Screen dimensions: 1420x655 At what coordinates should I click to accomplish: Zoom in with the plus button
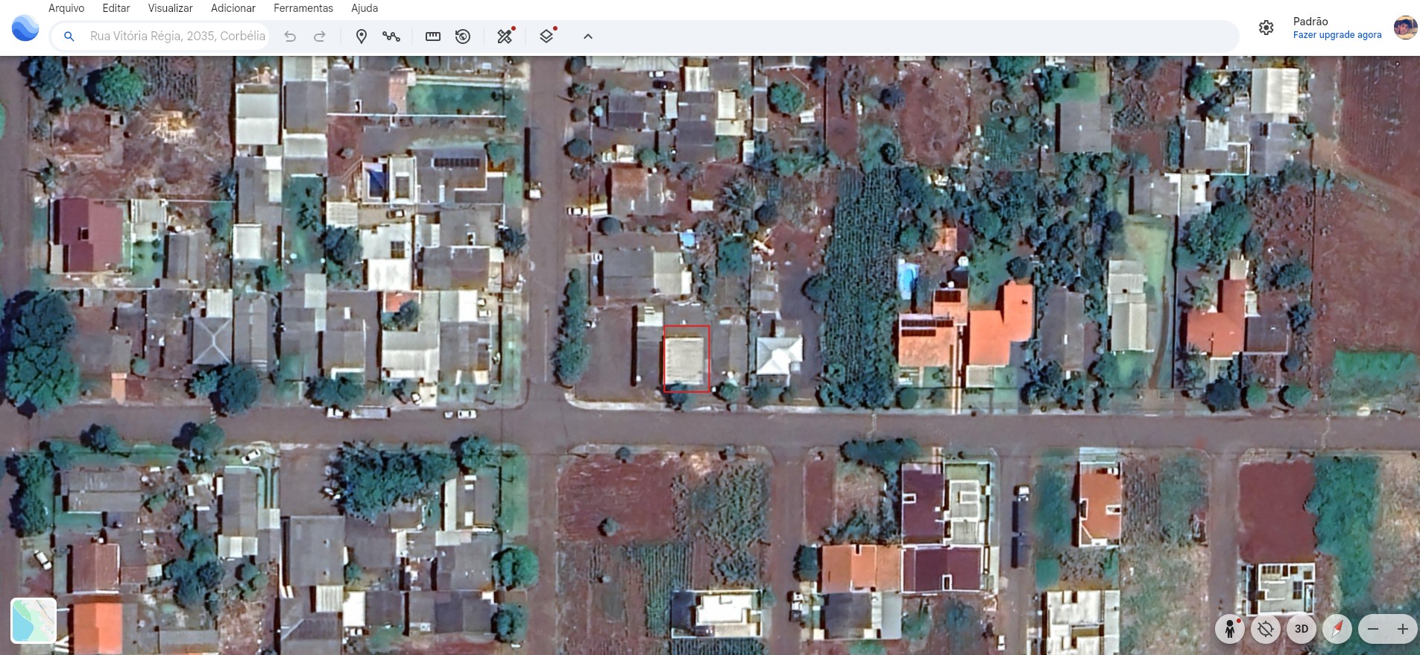[x=1402, y=629]
